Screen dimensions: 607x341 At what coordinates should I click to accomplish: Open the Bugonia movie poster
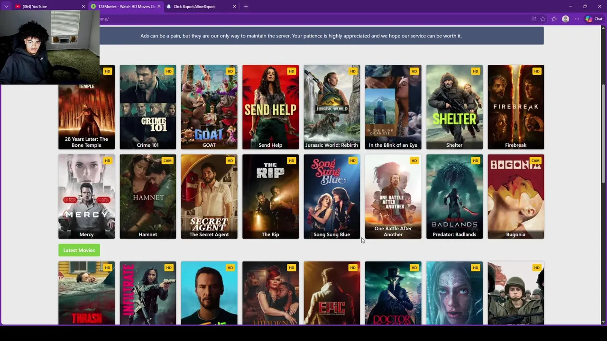[x=515, y=197]
